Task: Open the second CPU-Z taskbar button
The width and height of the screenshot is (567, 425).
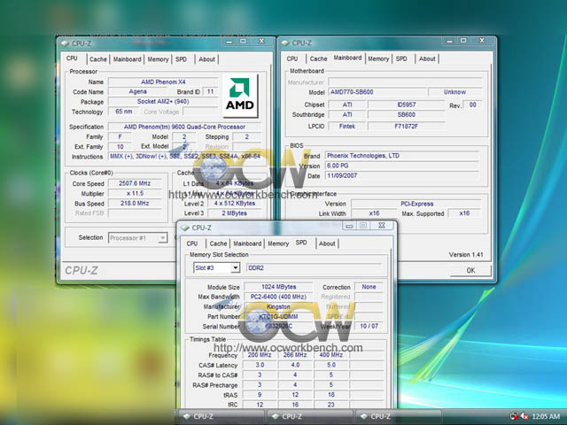Action: [x=309, y=417]
